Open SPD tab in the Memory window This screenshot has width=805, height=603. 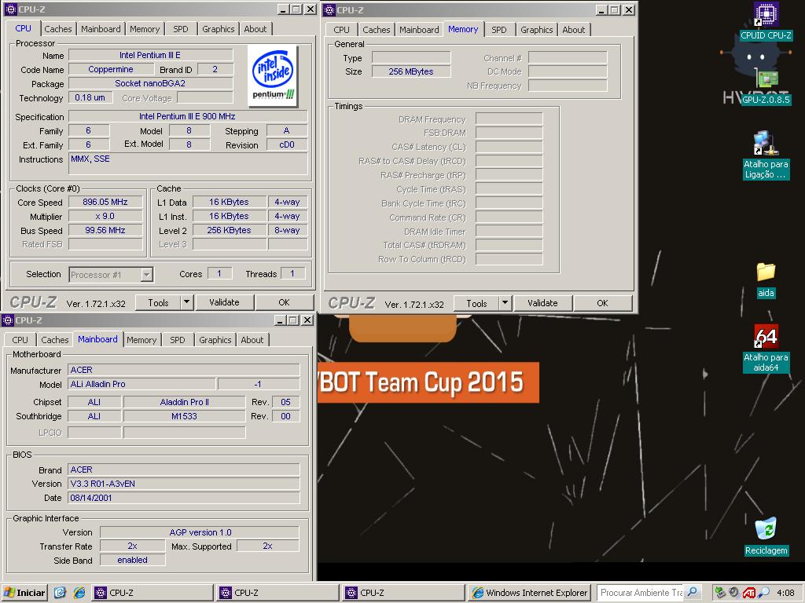pos(499,30)
